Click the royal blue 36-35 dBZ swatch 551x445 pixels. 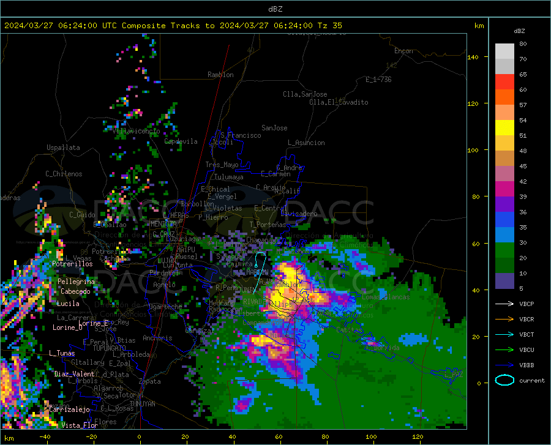coord(504,220)
